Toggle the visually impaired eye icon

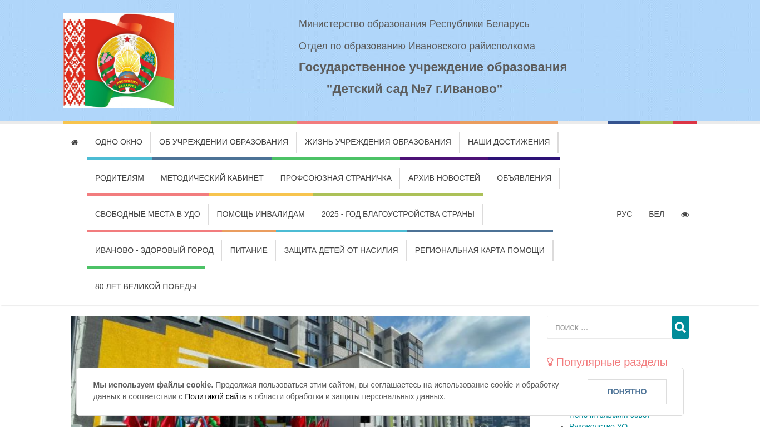coord(685,215)
